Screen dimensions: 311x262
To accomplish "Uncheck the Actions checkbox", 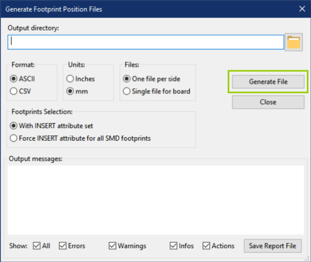I will [207, 246].
